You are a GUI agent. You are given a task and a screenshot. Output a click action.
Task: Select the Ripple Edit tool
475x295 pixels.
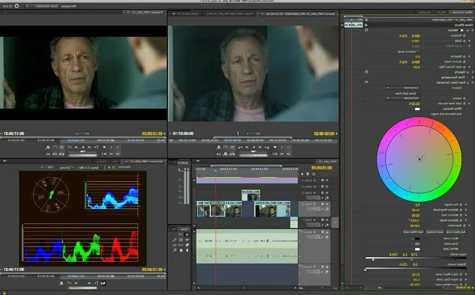pyautogui.click(x=187, y=240)
